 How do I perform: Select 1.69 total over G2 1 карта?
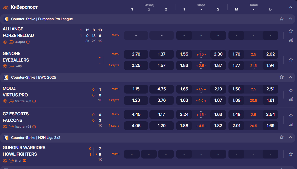270,126
